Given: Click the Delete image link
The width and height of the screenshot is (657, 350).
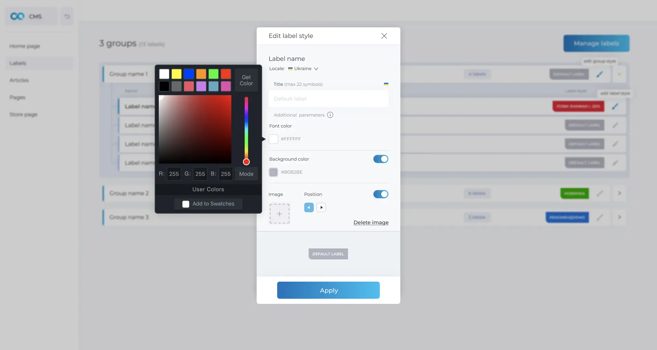Looking at the screenshot, I should 371,223.
